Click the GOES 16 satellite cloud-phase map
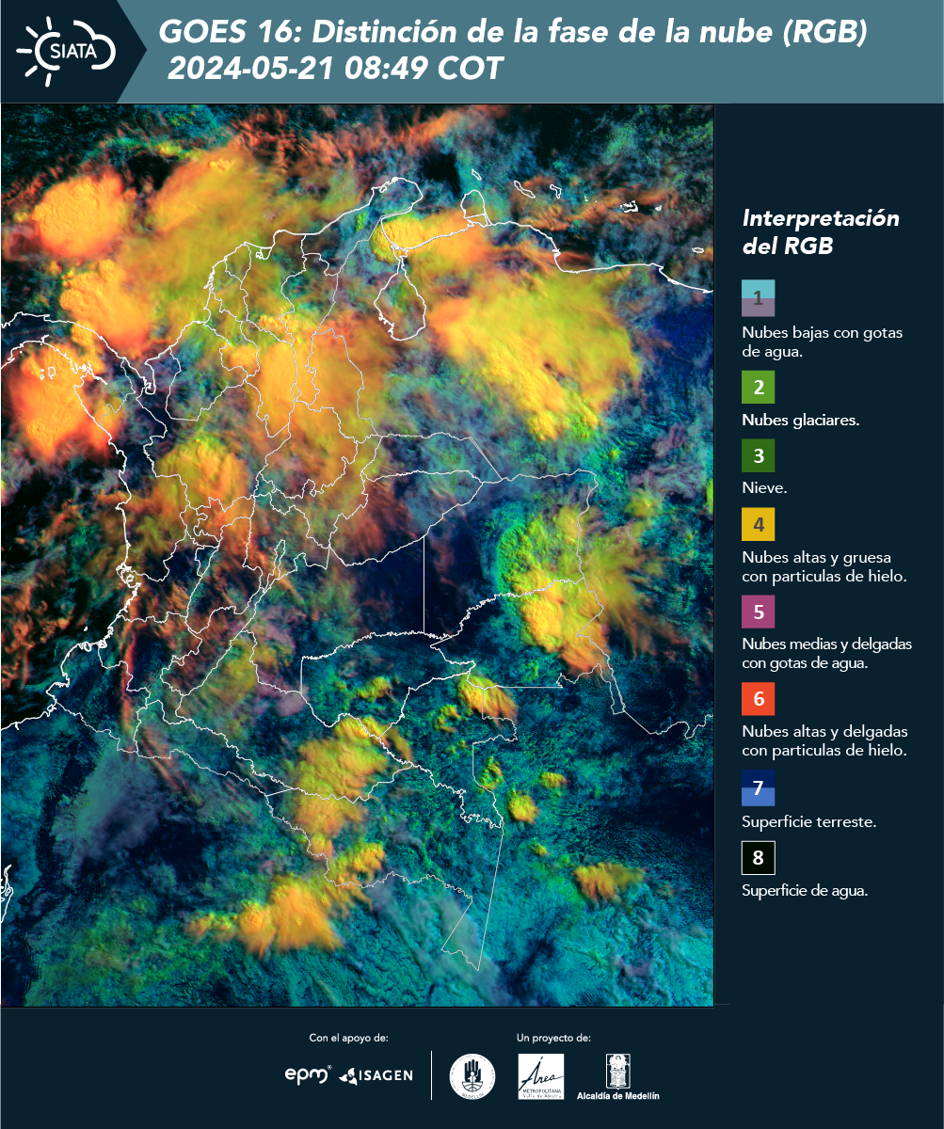 (x=357, y=554)
